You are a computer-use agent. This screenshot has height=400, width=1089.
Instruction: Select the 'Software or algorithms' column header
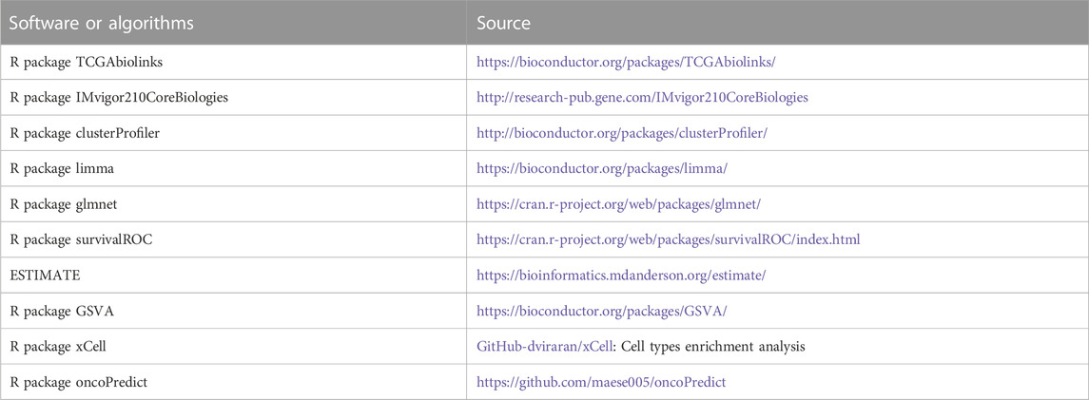click(233, 22)
